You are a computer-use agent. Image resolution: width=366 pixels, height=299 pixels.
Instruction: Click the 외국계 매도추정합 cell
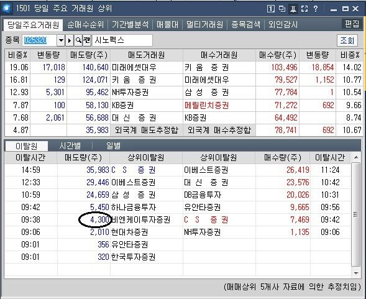[x=147, y=130]
